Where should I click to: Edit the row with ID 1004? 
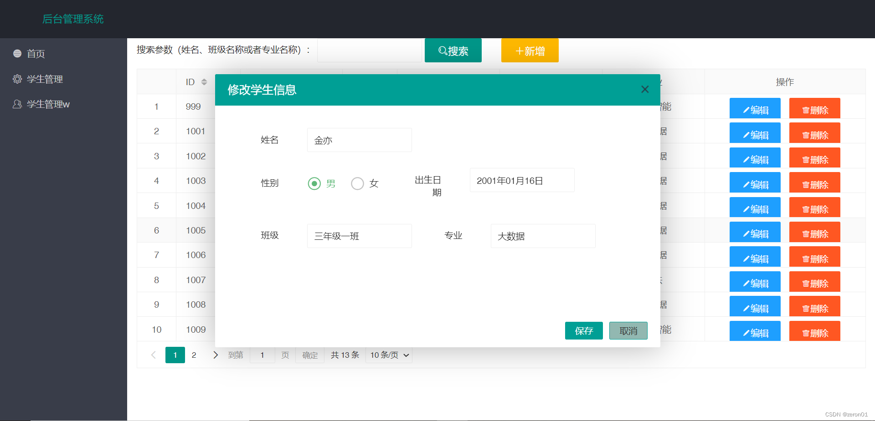pos(755,208)
